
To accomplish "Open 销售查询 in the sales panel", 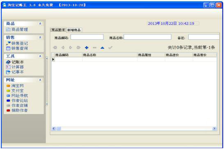I will (x=17, y=48).
